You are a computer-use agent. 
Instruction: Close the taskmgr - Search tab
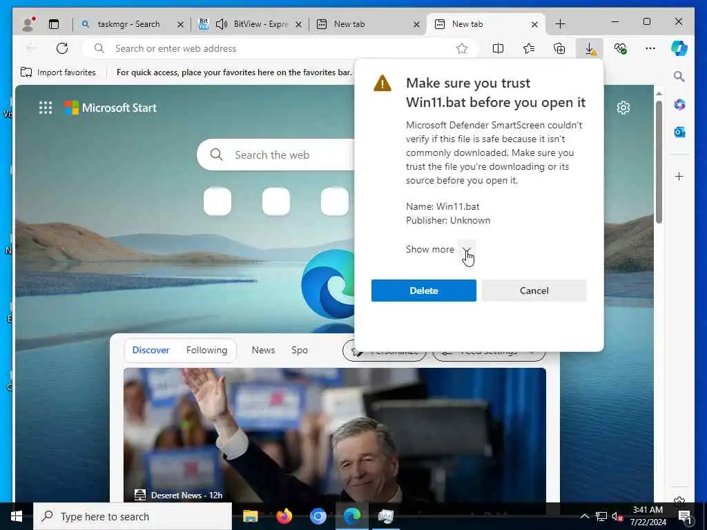click(180, 24)
